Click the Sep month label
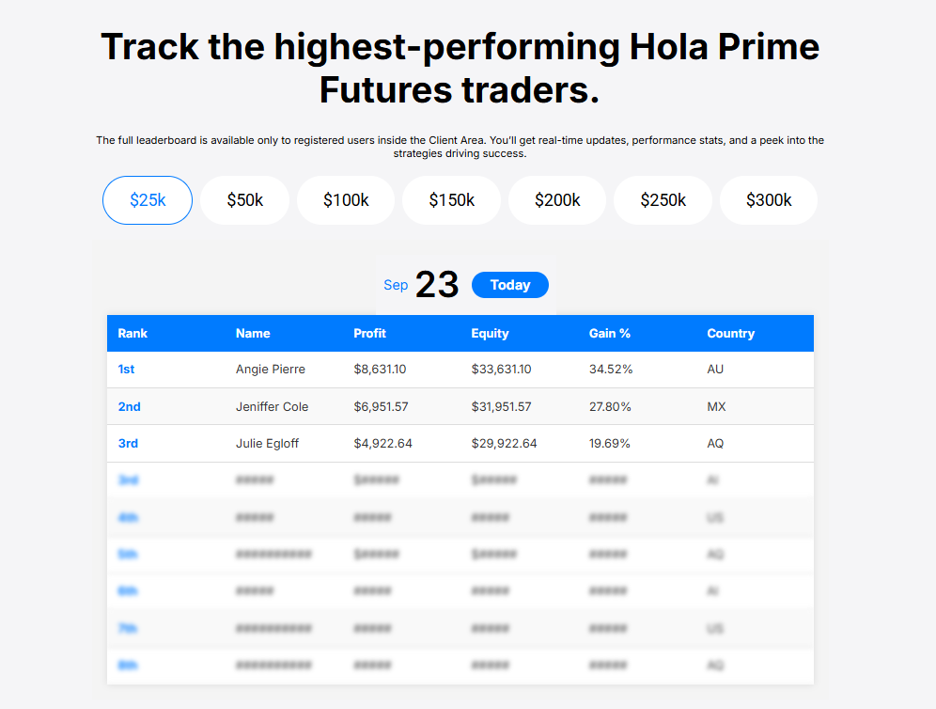Screen dimensions: 936x709 pos(396,285)
